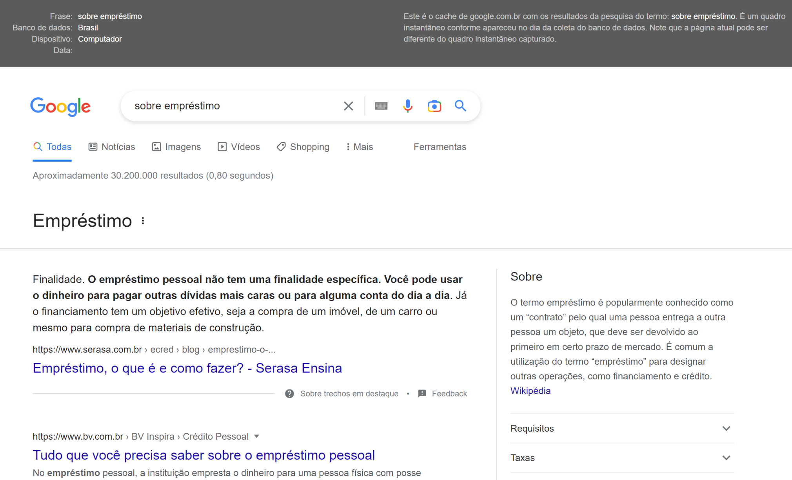Open search by image camera icon
This screenshot has width=792, height=480.
click(x=434, y=106)
